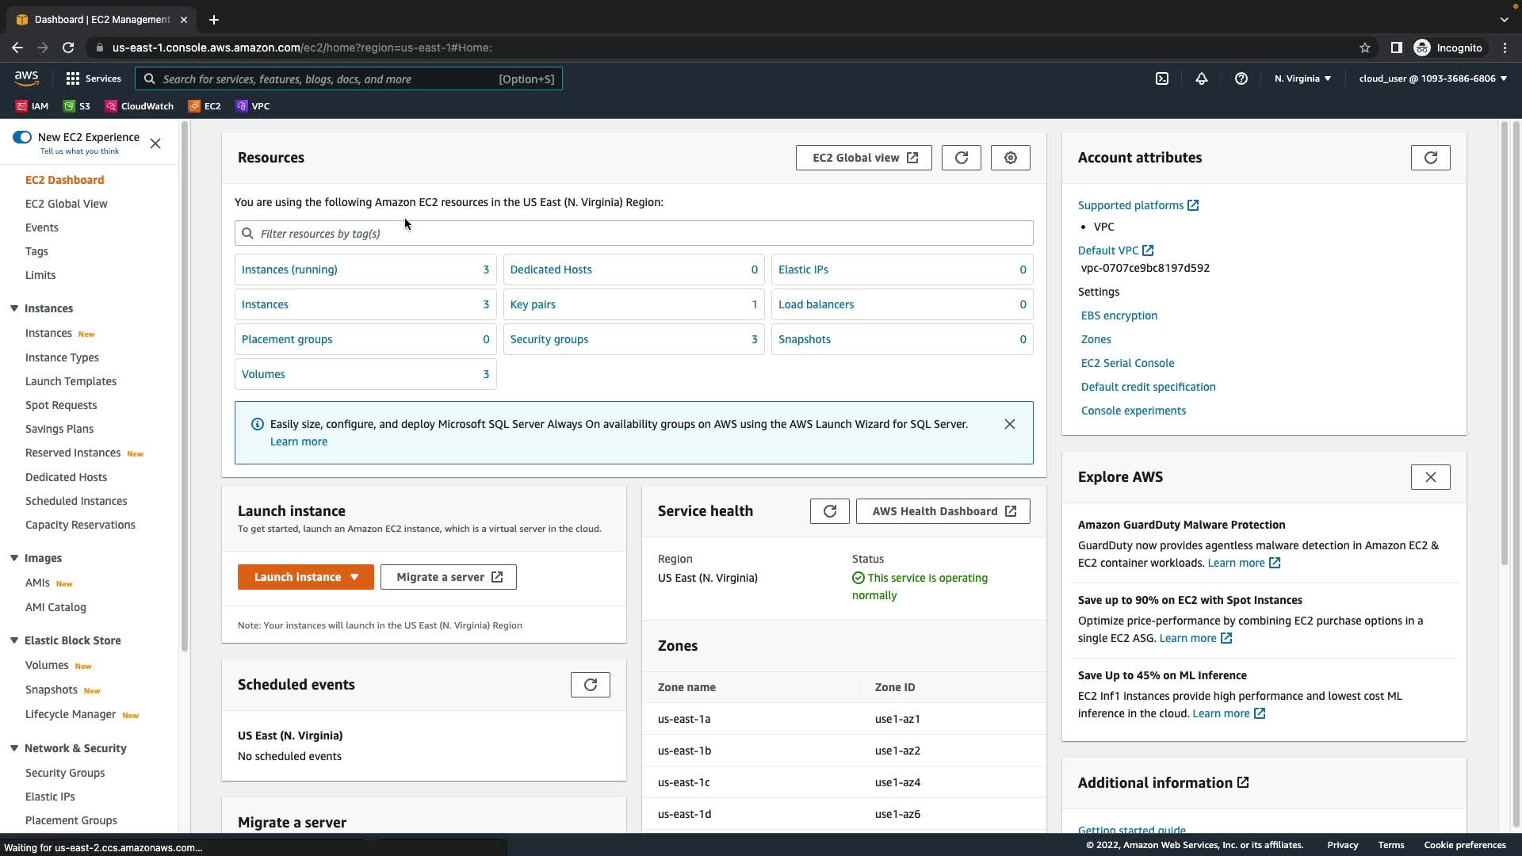Toggle the New EC2 Experience switch
1522x856 pixels.
point(22,137)
